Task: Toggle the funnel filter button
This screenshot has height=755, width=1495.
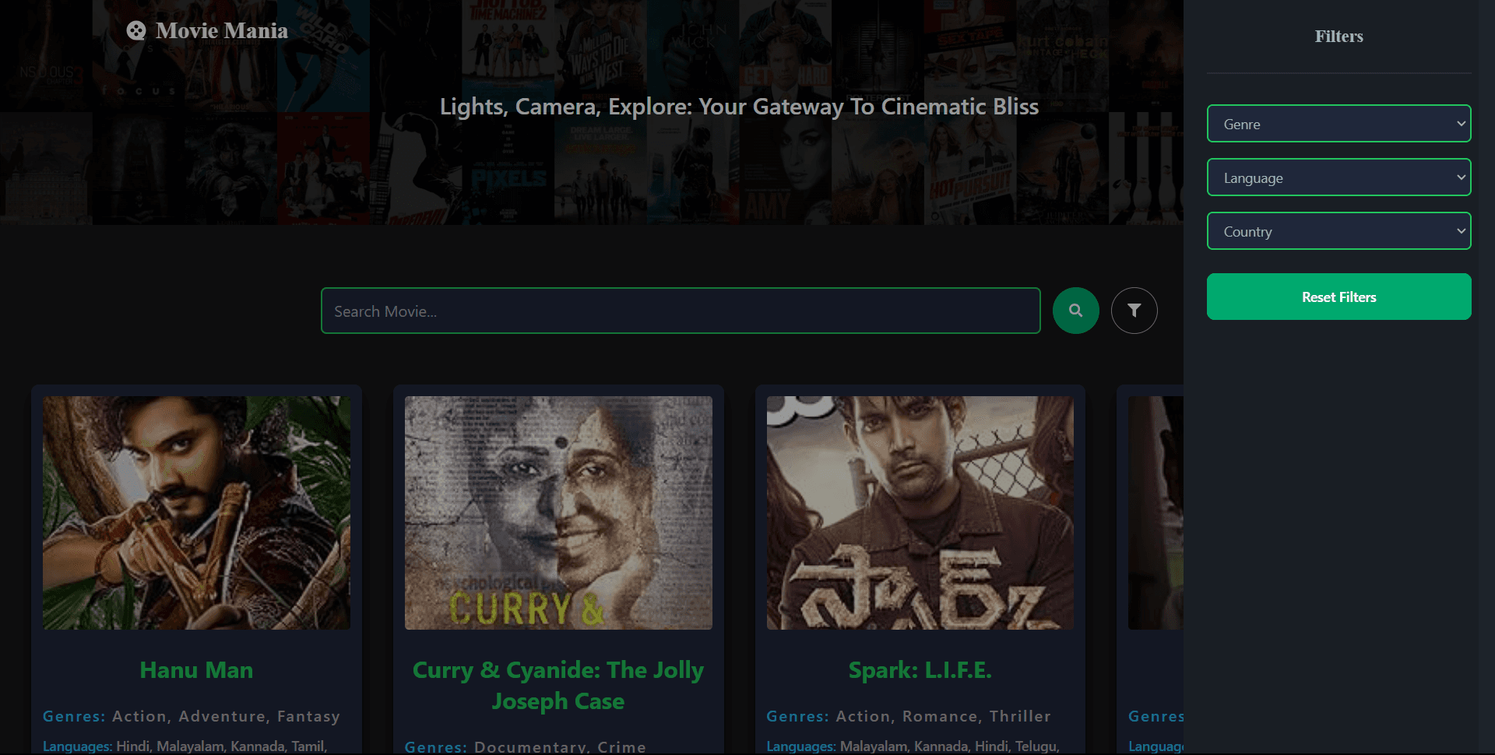Action: [1134, 311]
